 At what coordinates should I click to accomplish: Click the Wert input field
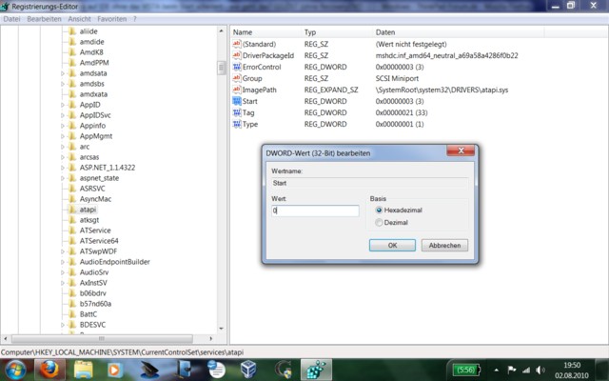315,211
